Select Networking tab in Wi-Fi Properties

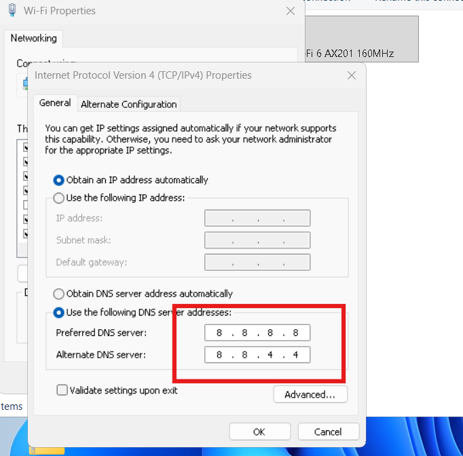[34, 39]
